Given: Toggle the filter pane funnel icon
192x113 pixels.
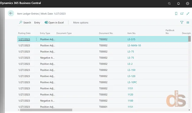Looking at the screenshot, I should (182, 22).
